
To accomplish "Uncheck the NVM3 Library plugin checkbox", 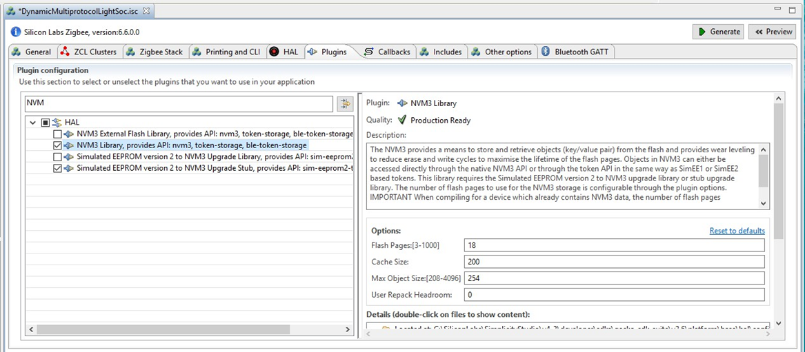I will (57, 145).
